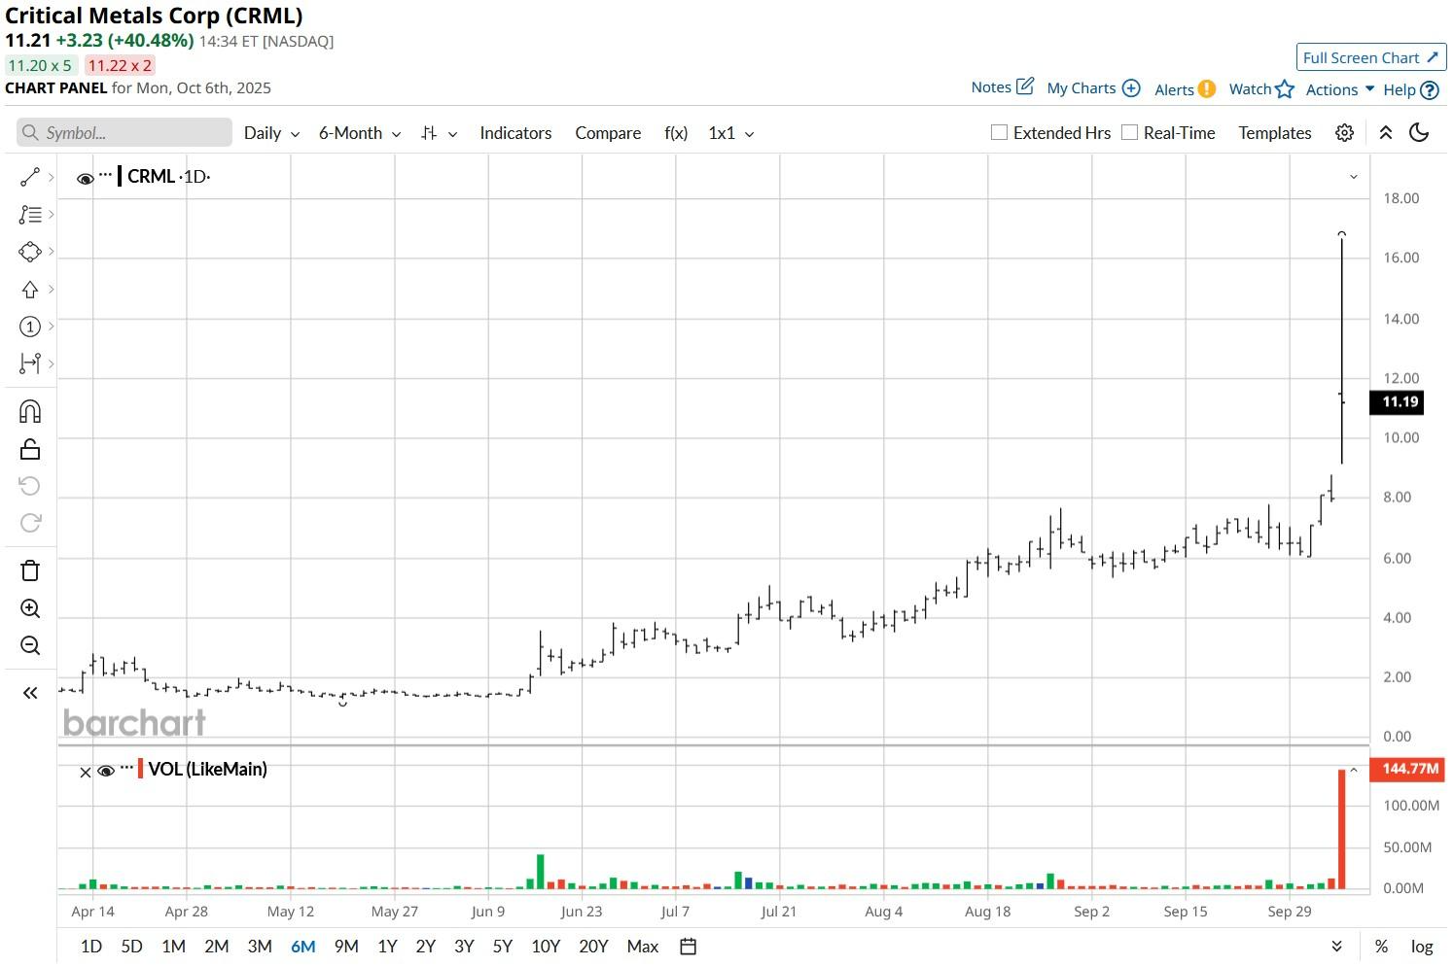The height and width of the screenshot is (966, 1454).
Task: Click the CRML black series color swatch
Action: [x=120, y=176]
